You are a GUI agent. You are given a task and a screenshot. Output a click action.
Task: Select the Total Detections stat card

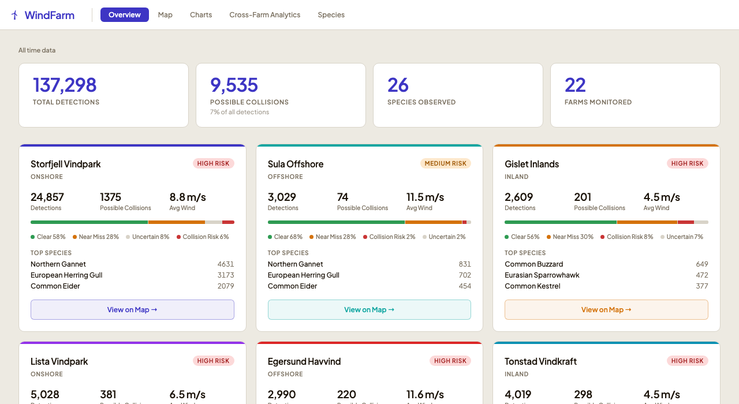[x=103, y=95]
